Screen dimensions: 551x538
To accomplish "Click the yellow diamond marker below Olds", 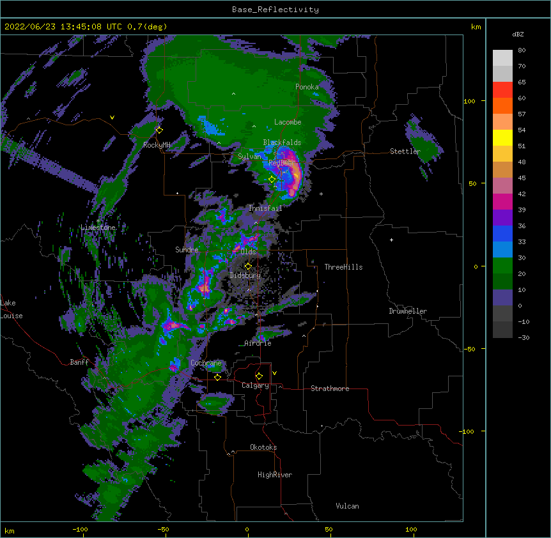I will (x=248, y=266).
